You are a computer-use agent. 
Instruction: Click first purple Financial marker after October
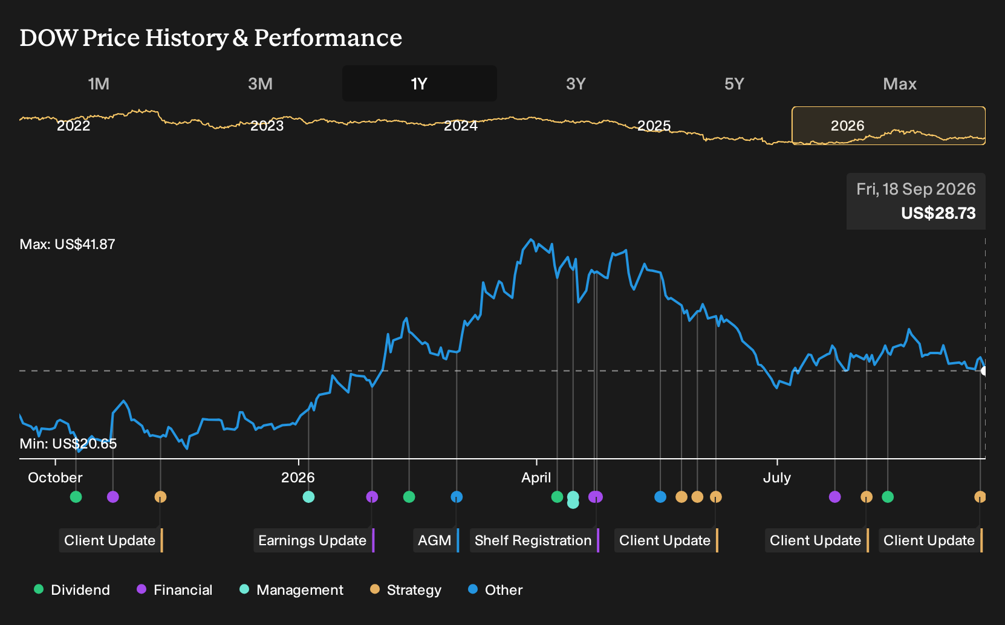coord(113,497)
